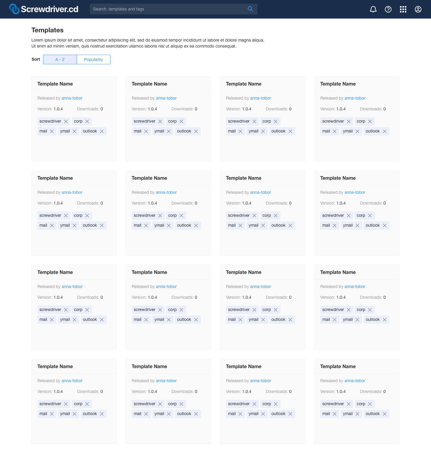Remove screwdriver tag on first card, top row
This screenshot has height=462, width=431.
(x=66, y=121)
